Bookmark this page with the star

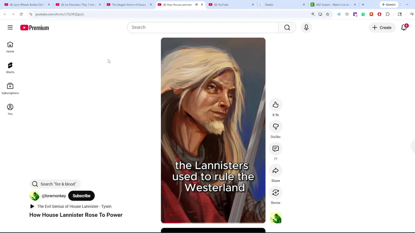click(327, 14)
